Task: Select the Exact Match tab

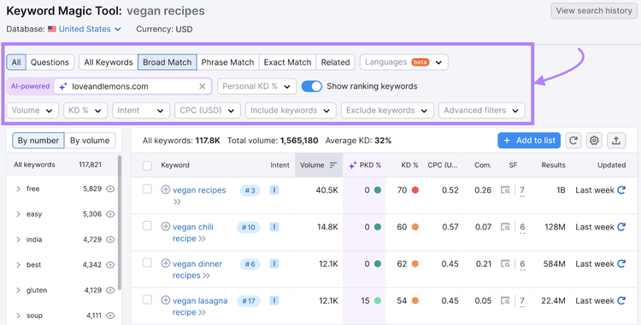Action: pos(287,62)
